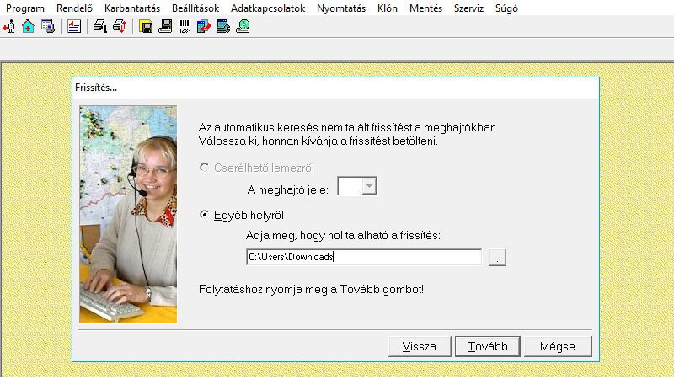Click the update path input field
Image resolution: width=674 pixels, height=379 pixels.
pos(364,257)
